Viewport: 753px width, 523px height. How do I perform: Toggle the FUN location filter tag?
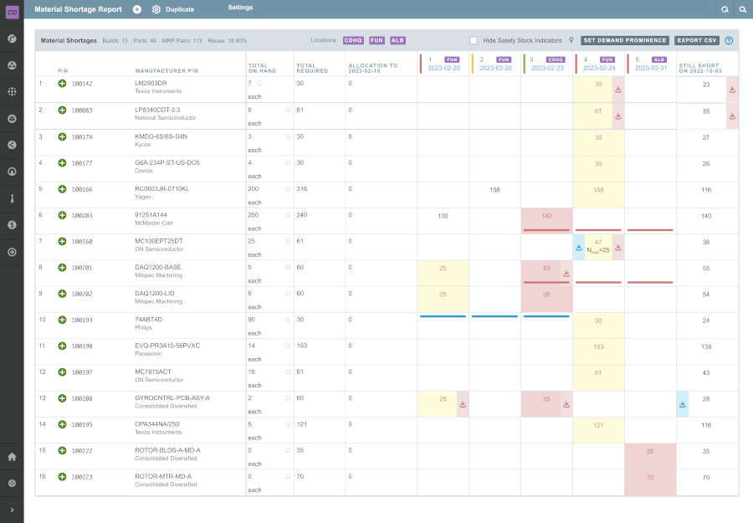376,40
